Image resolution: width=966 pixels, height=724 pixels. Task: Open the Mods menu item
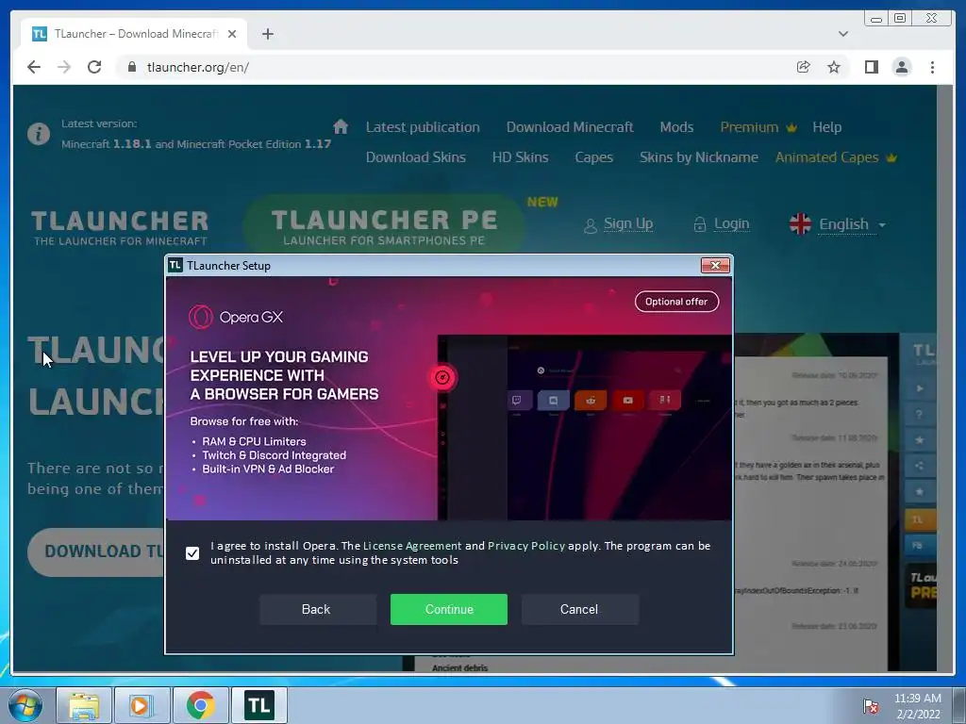(676, 127)
